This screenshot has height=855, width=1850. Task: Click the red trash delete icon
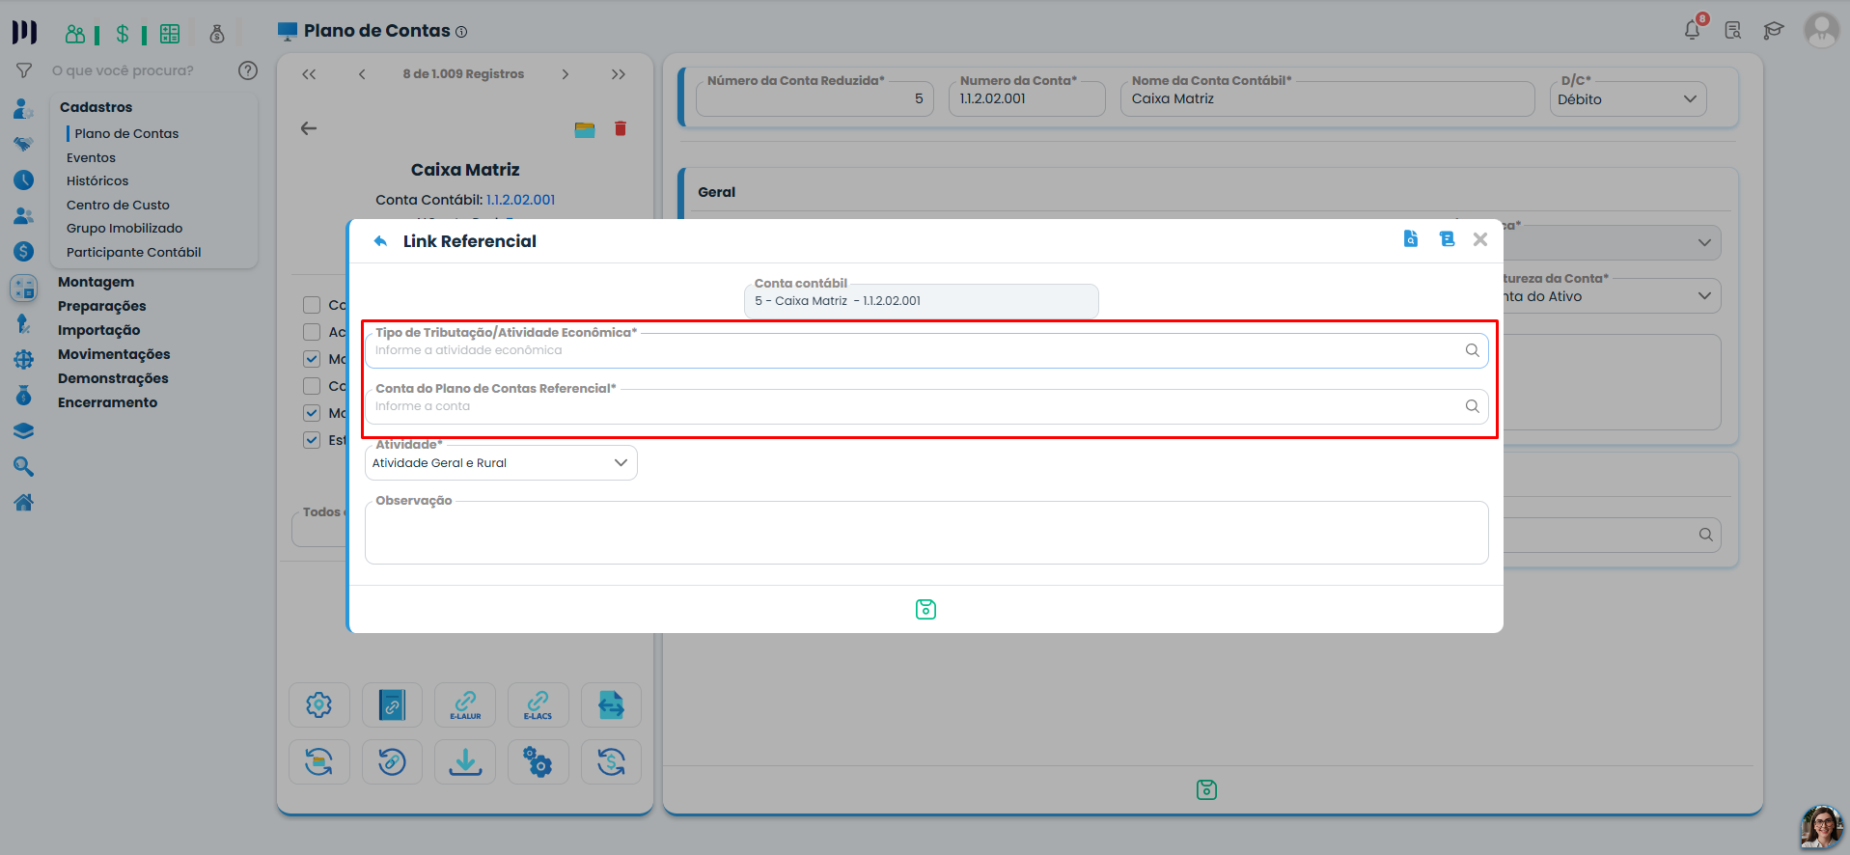621,128
